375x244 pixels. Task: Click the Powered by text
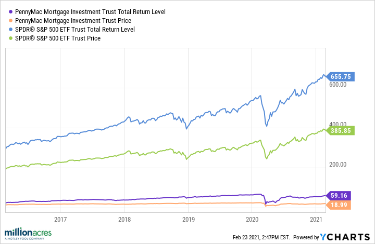click(x=306, y=237)
